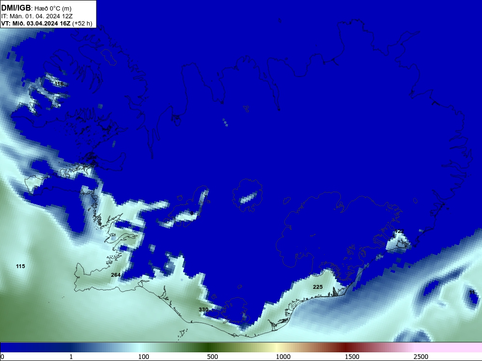Image resolution: width=482 pixels, height=361 pixels.
Task: Click the 1 label on the color scale
Action: click(71, 357)
